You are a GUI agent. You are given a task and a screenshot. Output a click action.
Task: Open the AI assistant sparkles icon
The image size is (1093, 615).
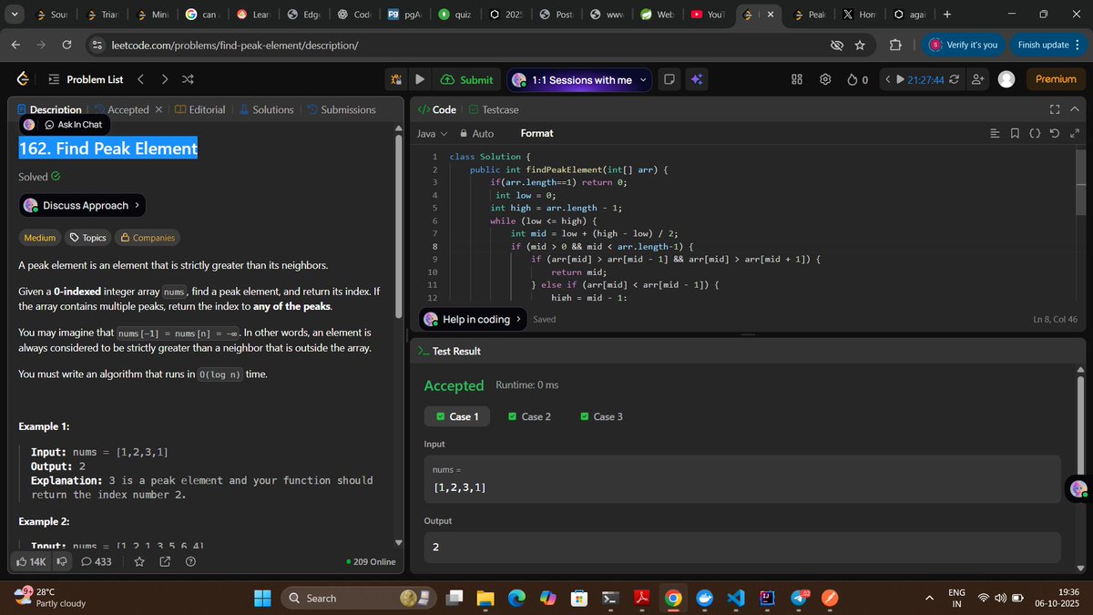[696, 79]
